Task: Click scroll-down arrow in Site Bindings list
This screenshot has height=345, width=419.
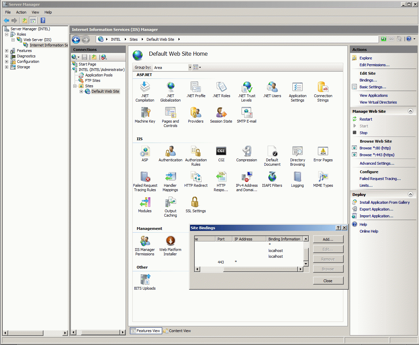Action: click(306, 264)
